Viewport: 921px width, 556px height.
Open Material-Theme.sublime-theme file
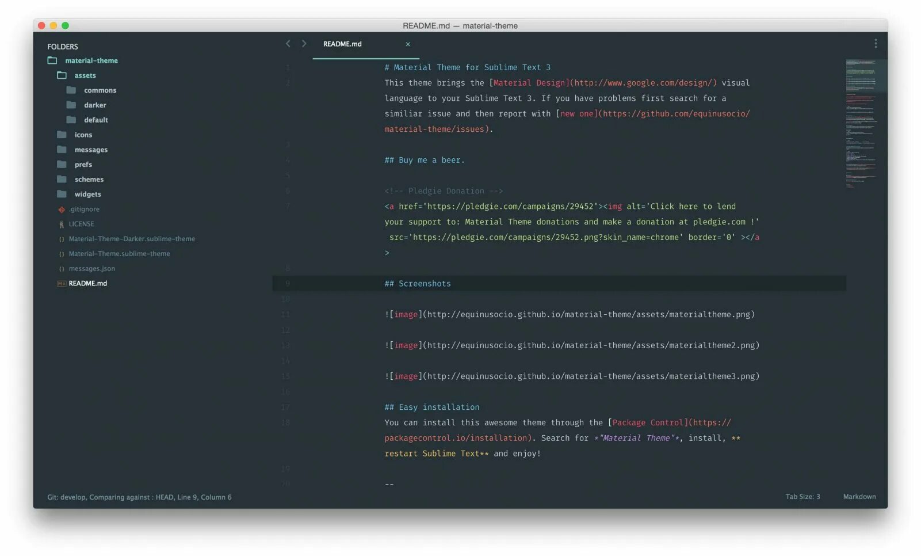coord(119,254)
